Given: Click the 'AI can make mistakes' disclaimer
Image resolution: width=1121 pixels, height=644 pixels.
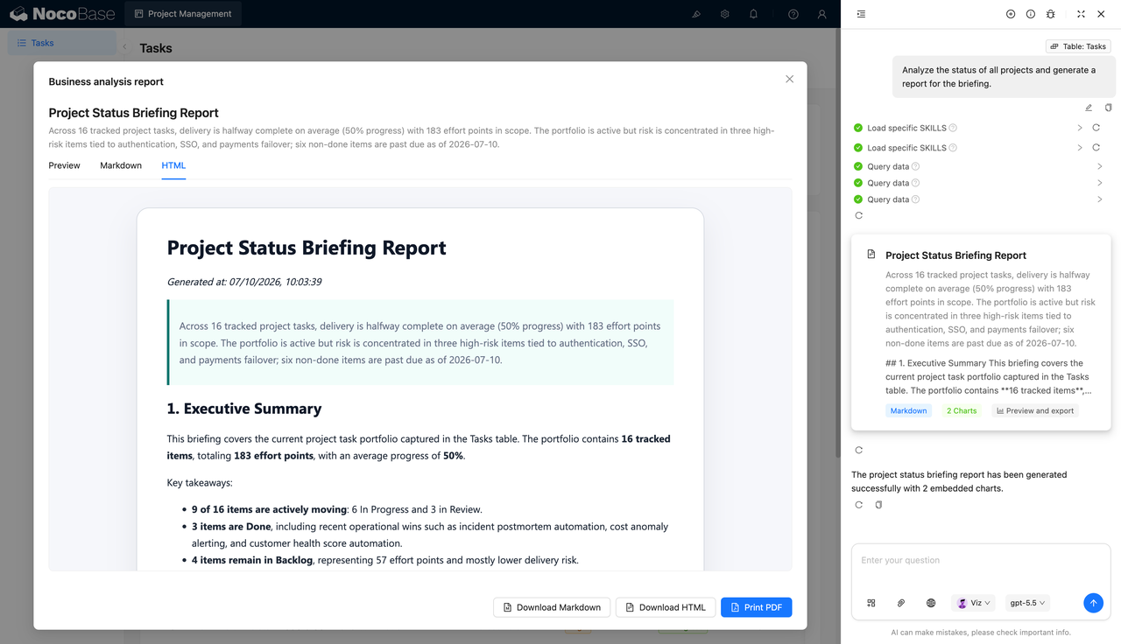Looking at the screenshot, I should point(981,632).
